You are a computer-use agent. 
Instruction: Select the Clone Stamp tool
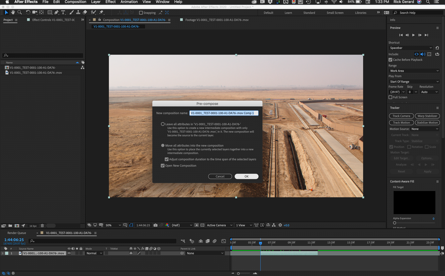pos(78,12)
